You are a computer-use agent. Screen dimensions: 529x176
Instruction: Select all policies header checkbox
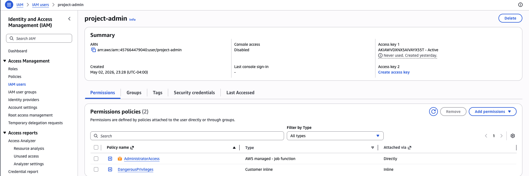point(96,147)
